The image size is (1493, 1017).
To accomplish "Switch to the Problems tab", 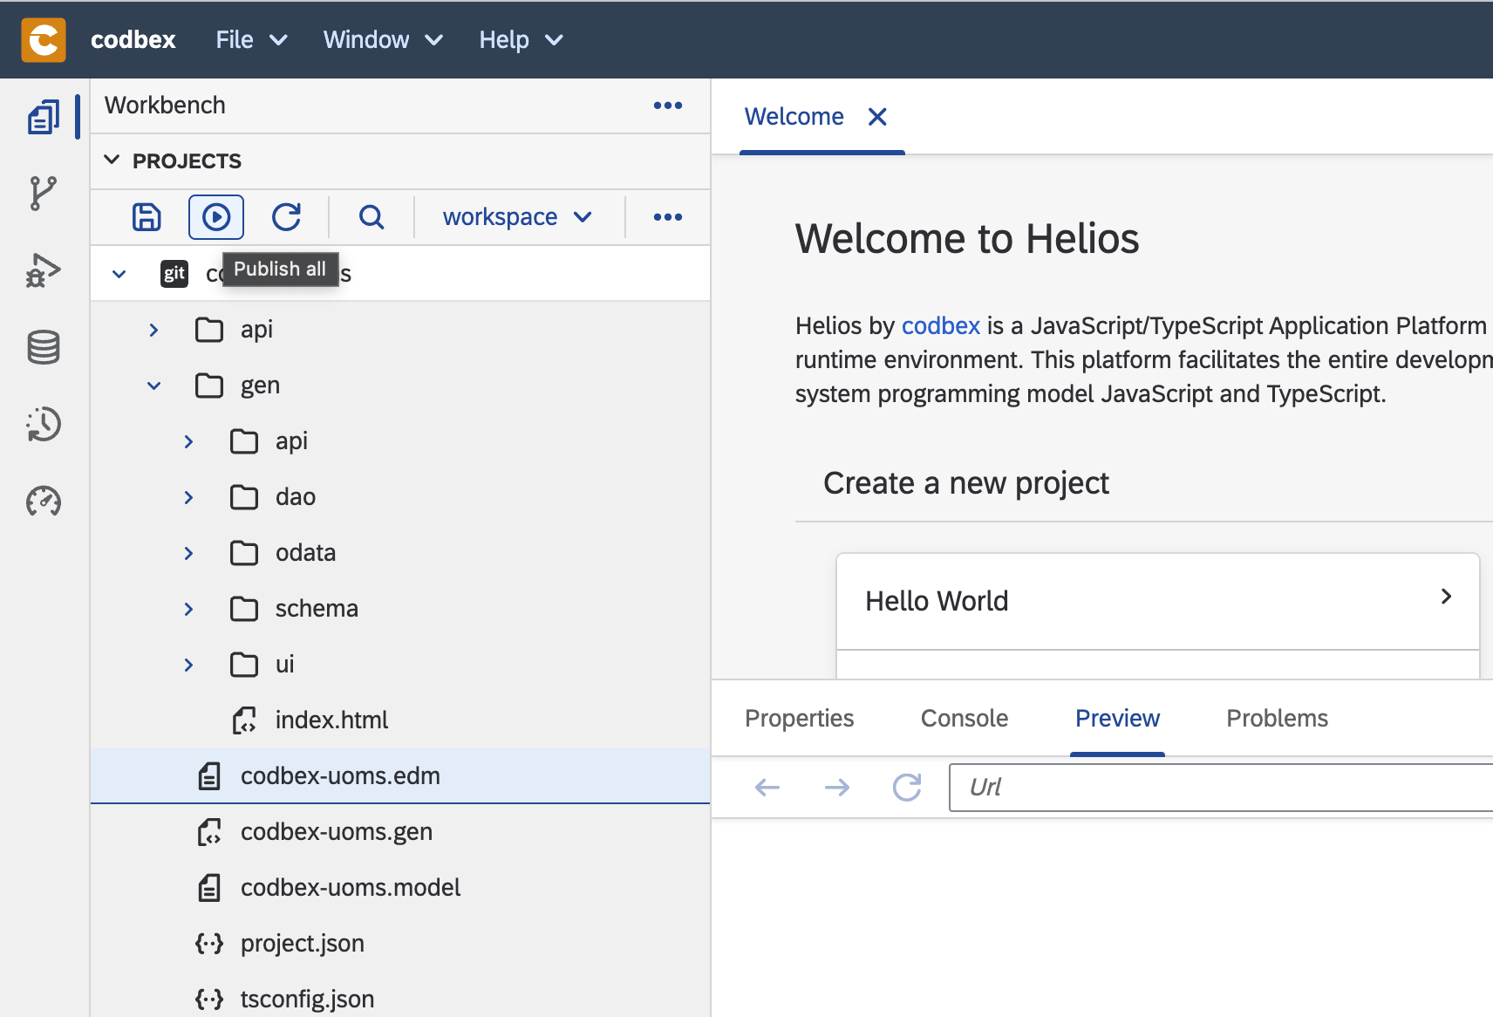I will coord(1277,719).
